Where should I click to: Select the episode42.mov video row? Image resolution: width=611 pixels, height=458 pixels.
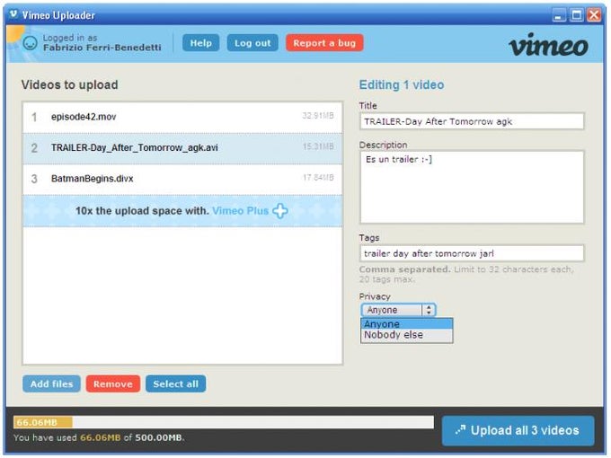(182, 117)
